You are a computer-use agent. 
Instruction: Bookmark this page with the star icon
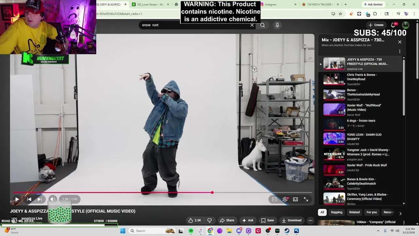click(x=340, y=14)
